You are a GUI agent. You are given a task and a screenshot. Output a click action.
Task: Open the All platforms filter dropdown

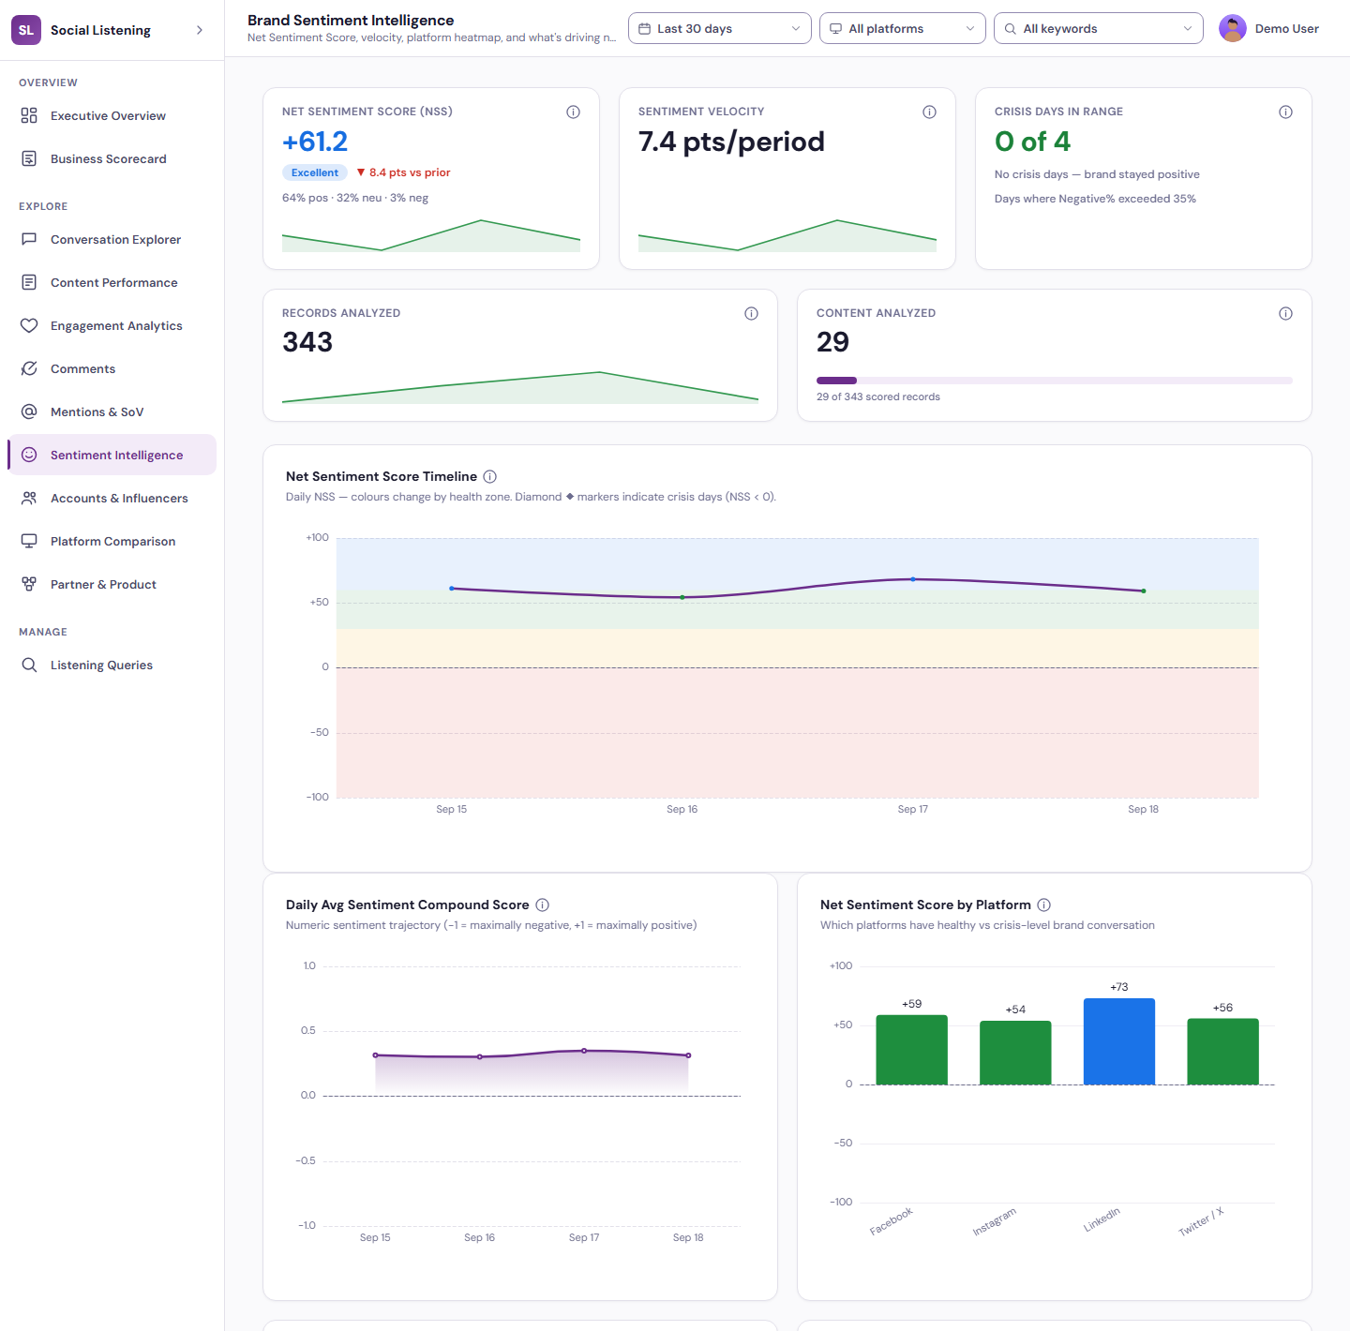coord(903,29)
